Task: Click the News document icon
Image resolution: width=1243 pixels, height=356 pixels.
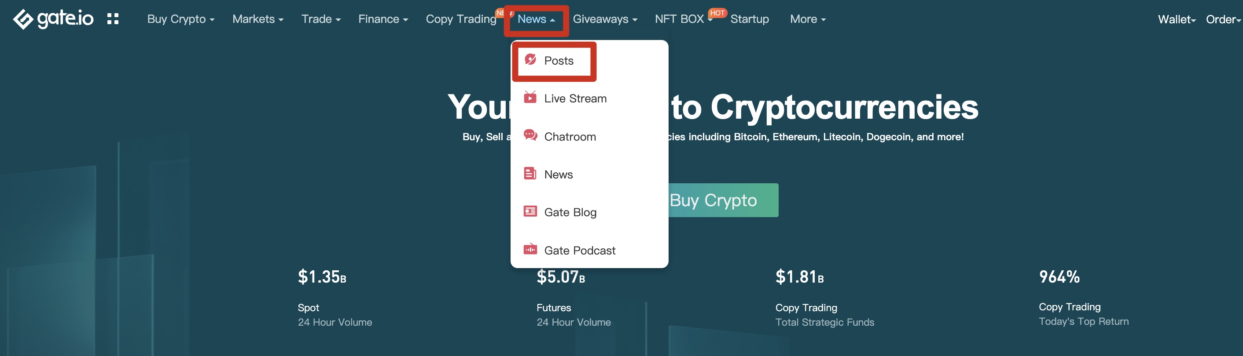Action: (x=530, y=174)
